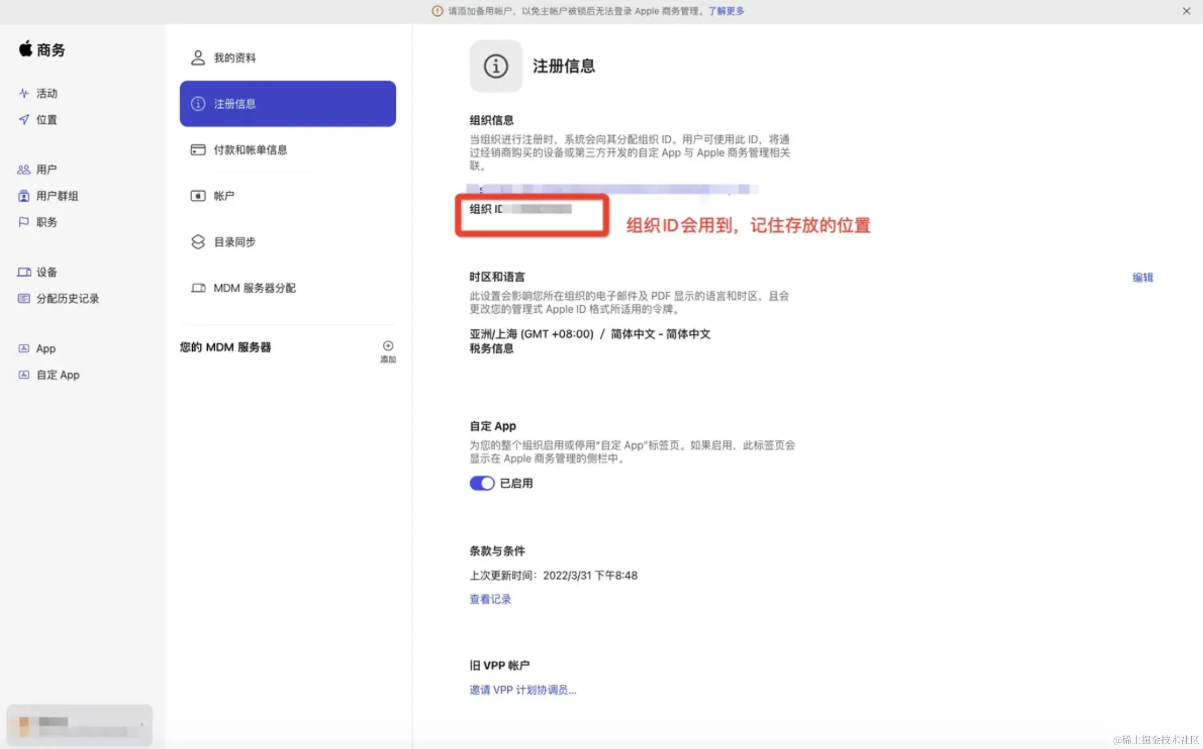1203x749 pixels.
Task: Open the Devices (设备) laptop icon
Action: pos(24,272)
